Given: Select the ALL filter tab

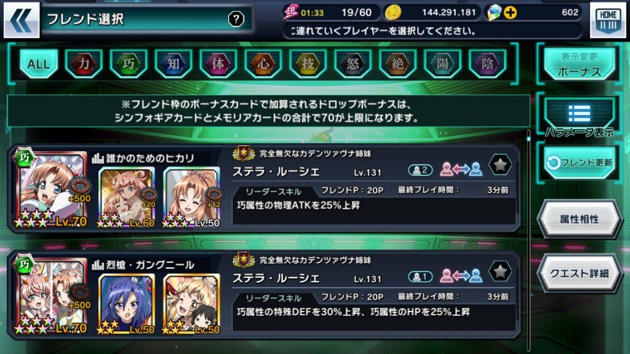Looking at the screenshot, I should coord(39,63).
